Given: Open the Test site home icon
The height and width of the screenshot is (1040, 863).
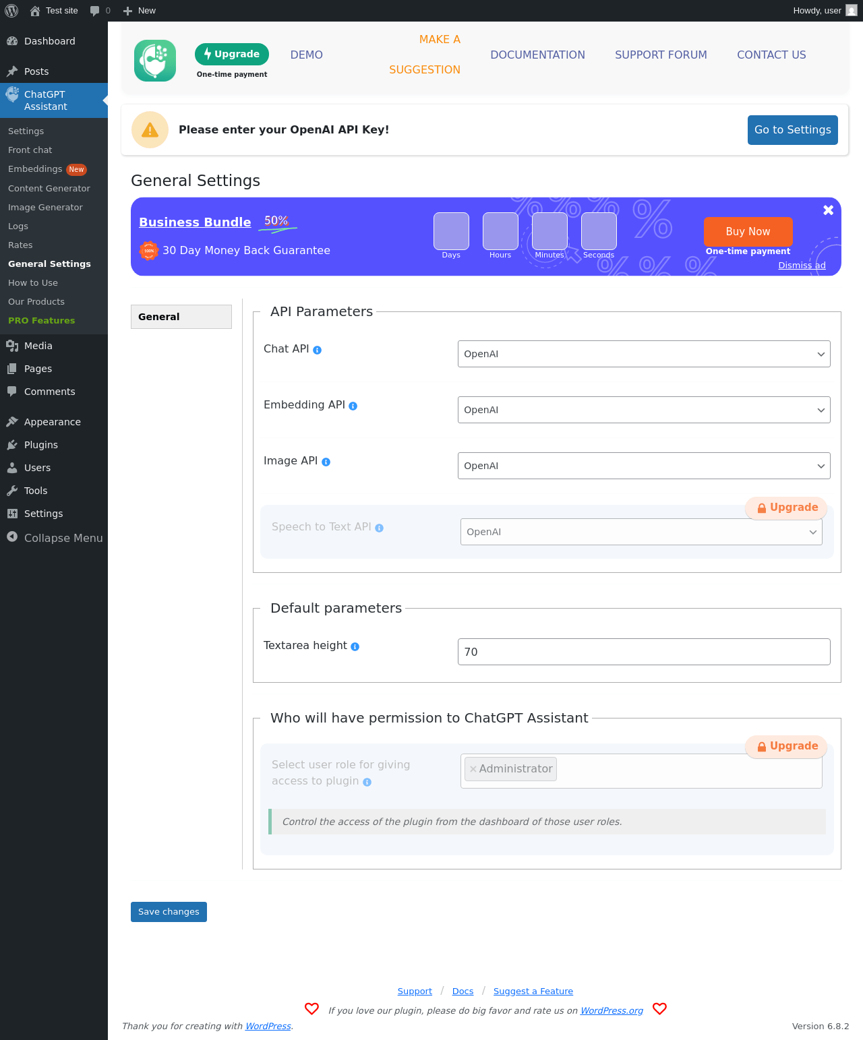Looking at the screenshot, I should tap(35, 11).
